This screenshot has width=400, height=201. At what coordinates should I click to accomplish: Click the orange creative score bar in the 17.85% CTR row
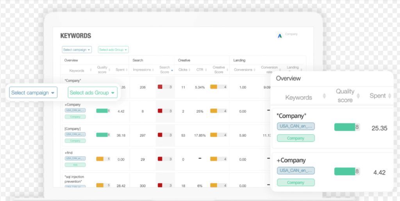[214, 135]
